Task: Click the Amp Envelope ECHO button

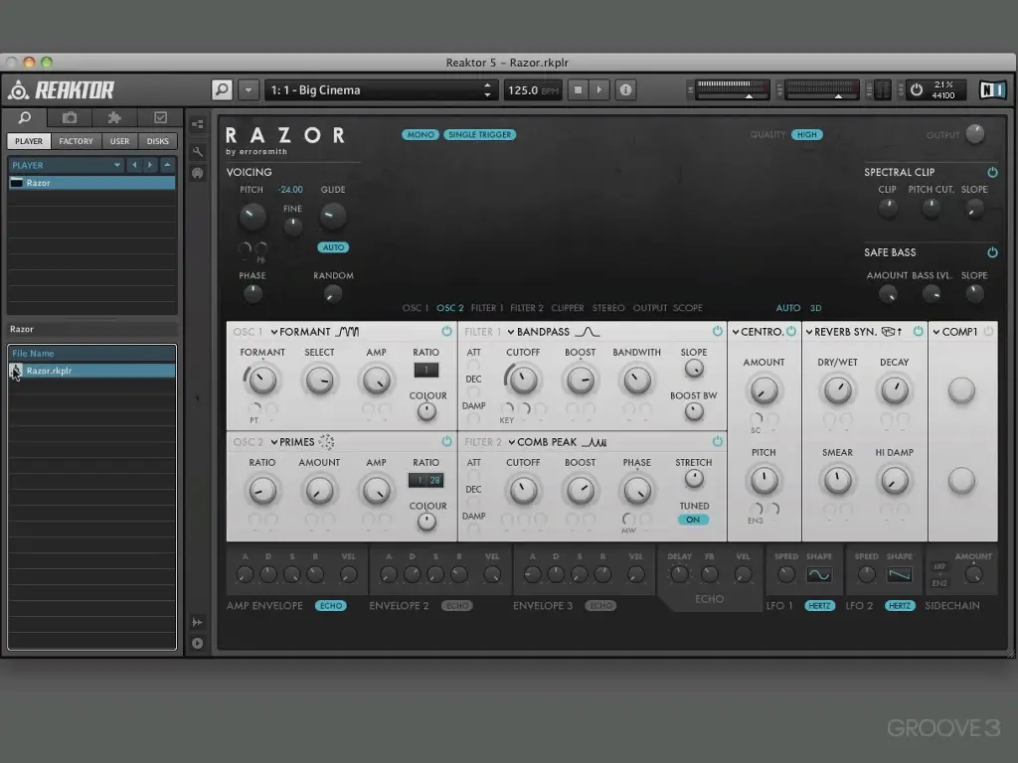Action: click(x=330, y=605)
